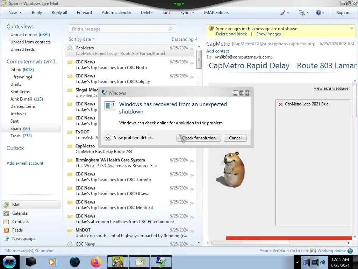Viewport: 358px width, 269px height.
Task: Click Add e-mail account link
Action: pos(25,163)
